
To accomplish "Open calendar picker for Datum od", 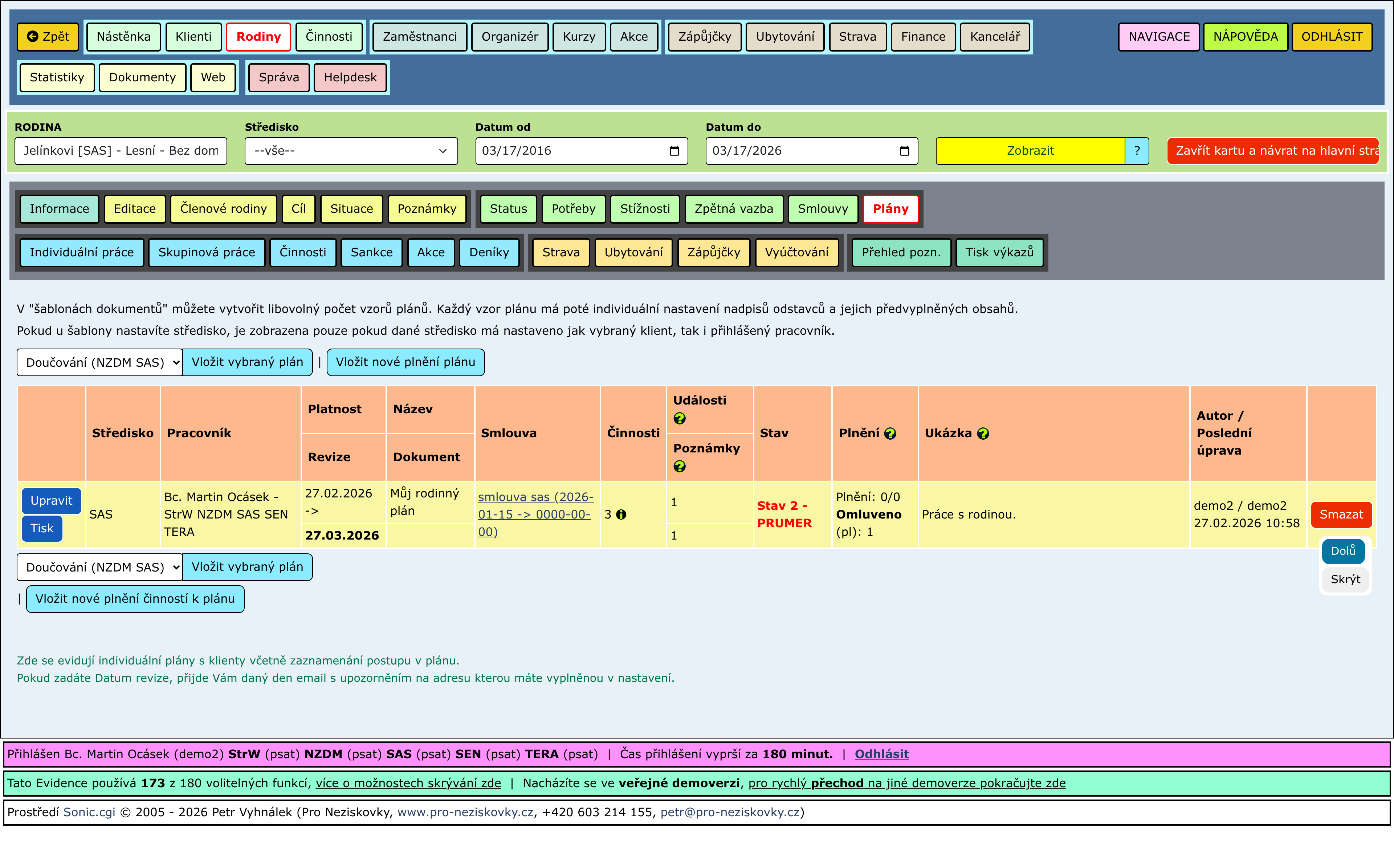I will click(x=674, y=151).
